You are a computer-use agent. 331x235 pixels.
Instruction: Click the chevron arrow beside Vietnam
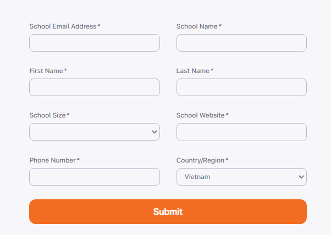[301, 177]
